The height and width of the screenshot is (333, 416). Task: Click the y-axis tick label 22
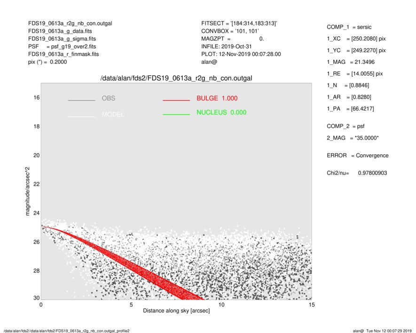36,184
